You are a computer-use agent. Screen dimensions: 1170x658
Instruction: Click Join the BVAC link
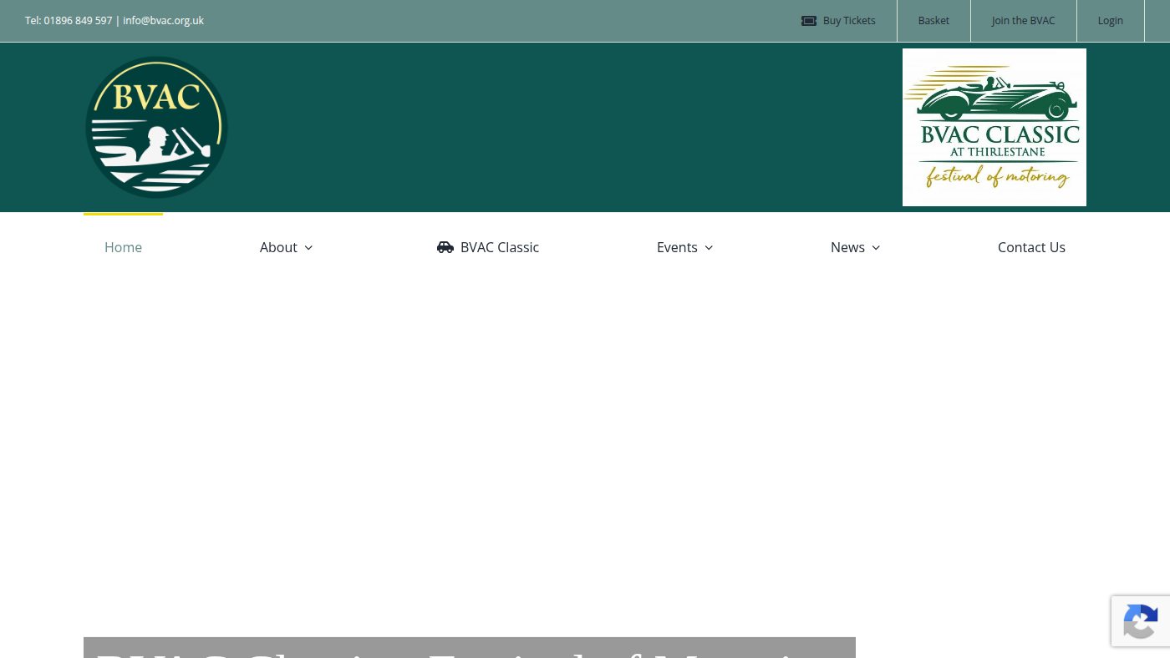tap(1023, 21)
